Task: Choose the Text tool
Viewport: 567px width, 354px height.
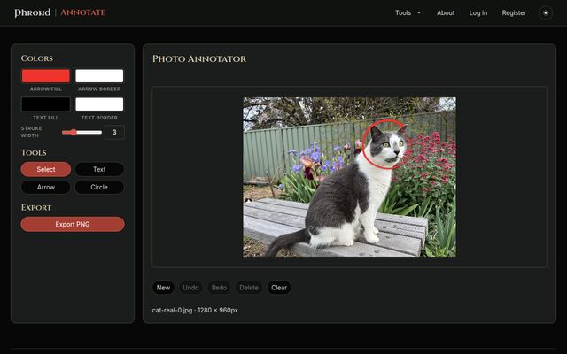Action: 99,169
